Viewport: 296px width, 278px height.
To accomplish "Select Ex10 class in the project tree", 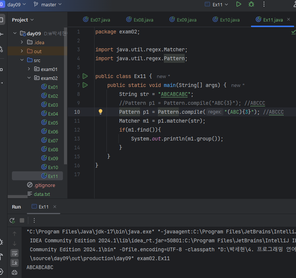I will pos(50,167).
